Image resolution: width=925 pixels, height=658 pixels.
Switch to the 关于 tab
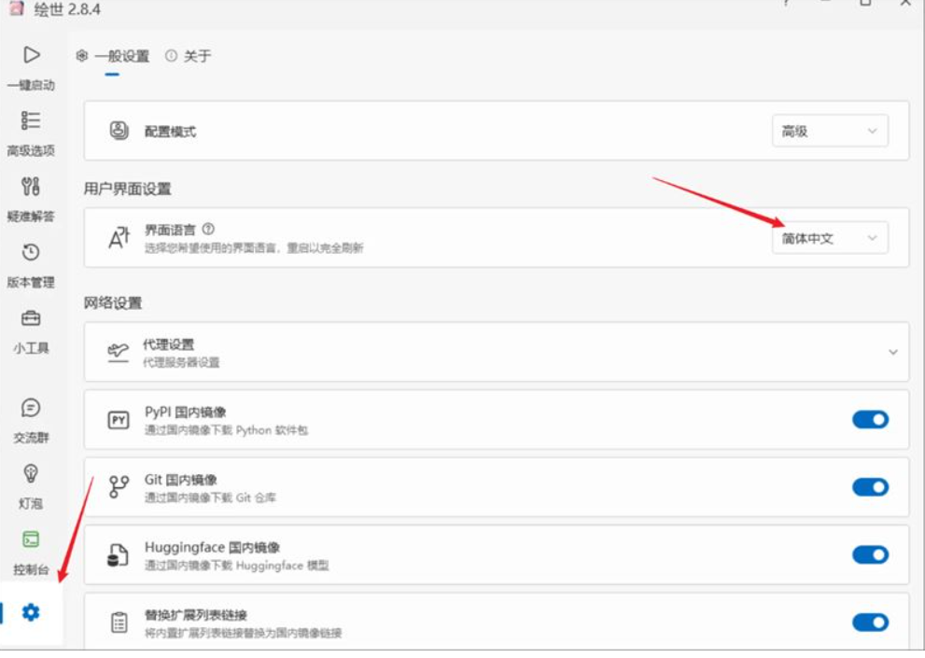click(x=189, y=56)
